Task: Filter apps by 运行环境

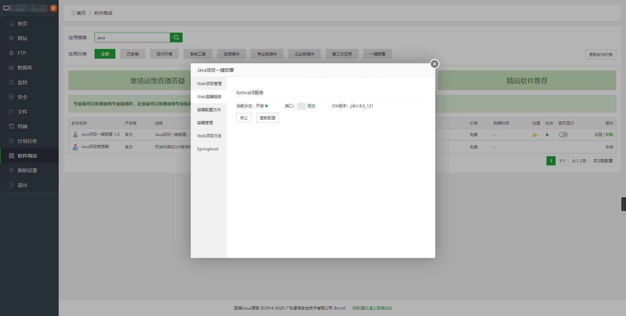Action: [x=164, y=54]
